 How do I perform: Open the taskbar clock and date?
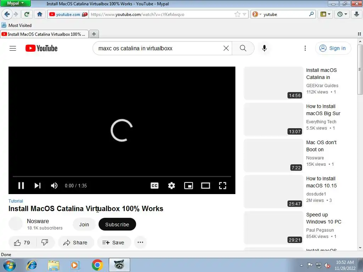click(x=345, y=265)
